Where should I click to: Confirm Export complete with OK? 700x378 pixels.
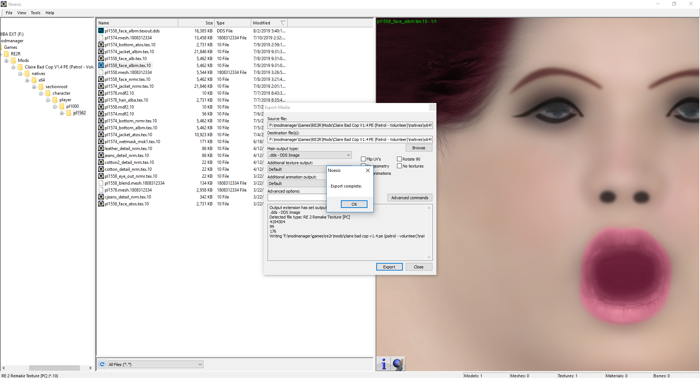(354, 204)
